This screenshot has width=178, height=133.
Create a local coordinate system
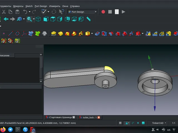(x=24, y=34)
